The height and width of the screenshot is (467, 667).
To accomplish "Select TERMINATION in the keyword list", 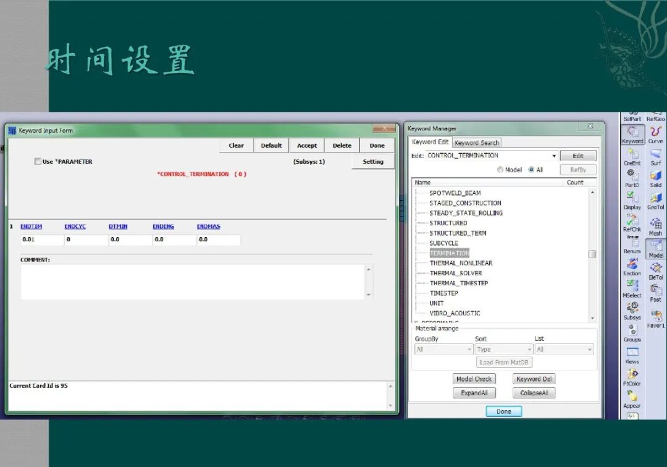I will point(449,253).
